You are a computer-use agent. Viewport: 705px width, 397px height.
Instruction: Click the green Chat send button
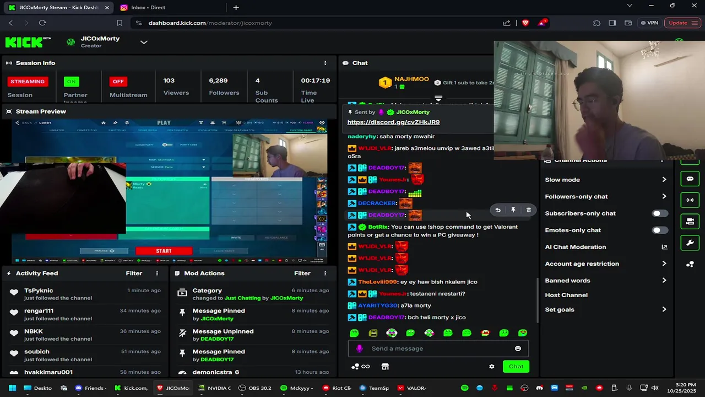516,367
